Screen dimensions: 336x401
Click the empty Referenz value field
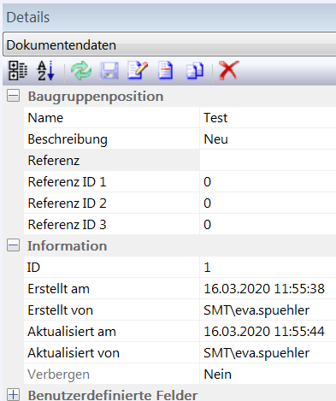click(x=268, y=160)
